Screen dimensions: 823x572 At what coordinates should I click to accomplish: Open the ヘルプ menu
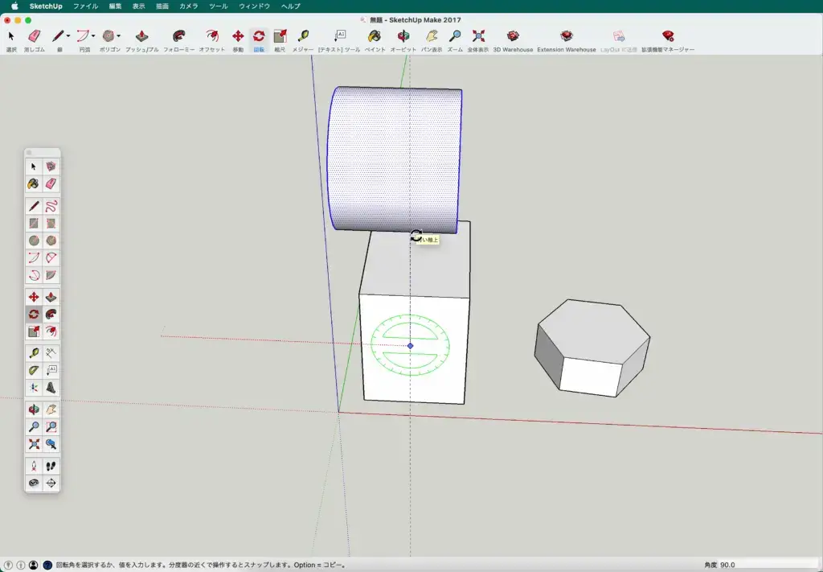point(291,6)
